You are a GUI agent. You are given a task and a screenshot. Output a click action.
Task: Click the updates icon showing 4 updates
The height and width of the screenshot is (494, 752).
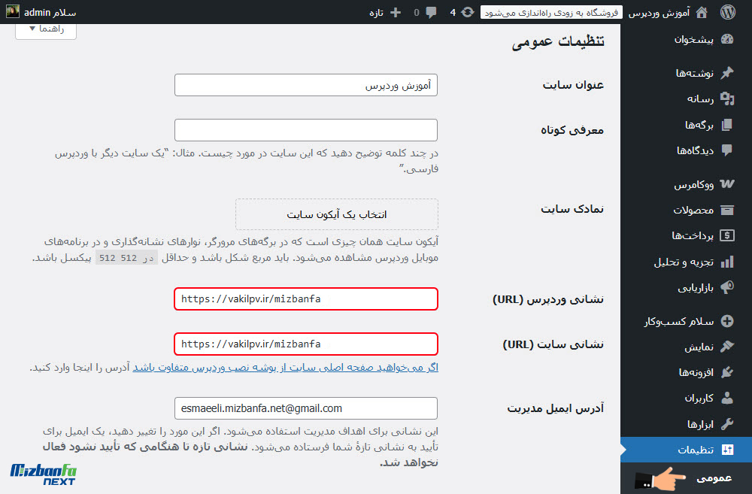click(467, 11)
